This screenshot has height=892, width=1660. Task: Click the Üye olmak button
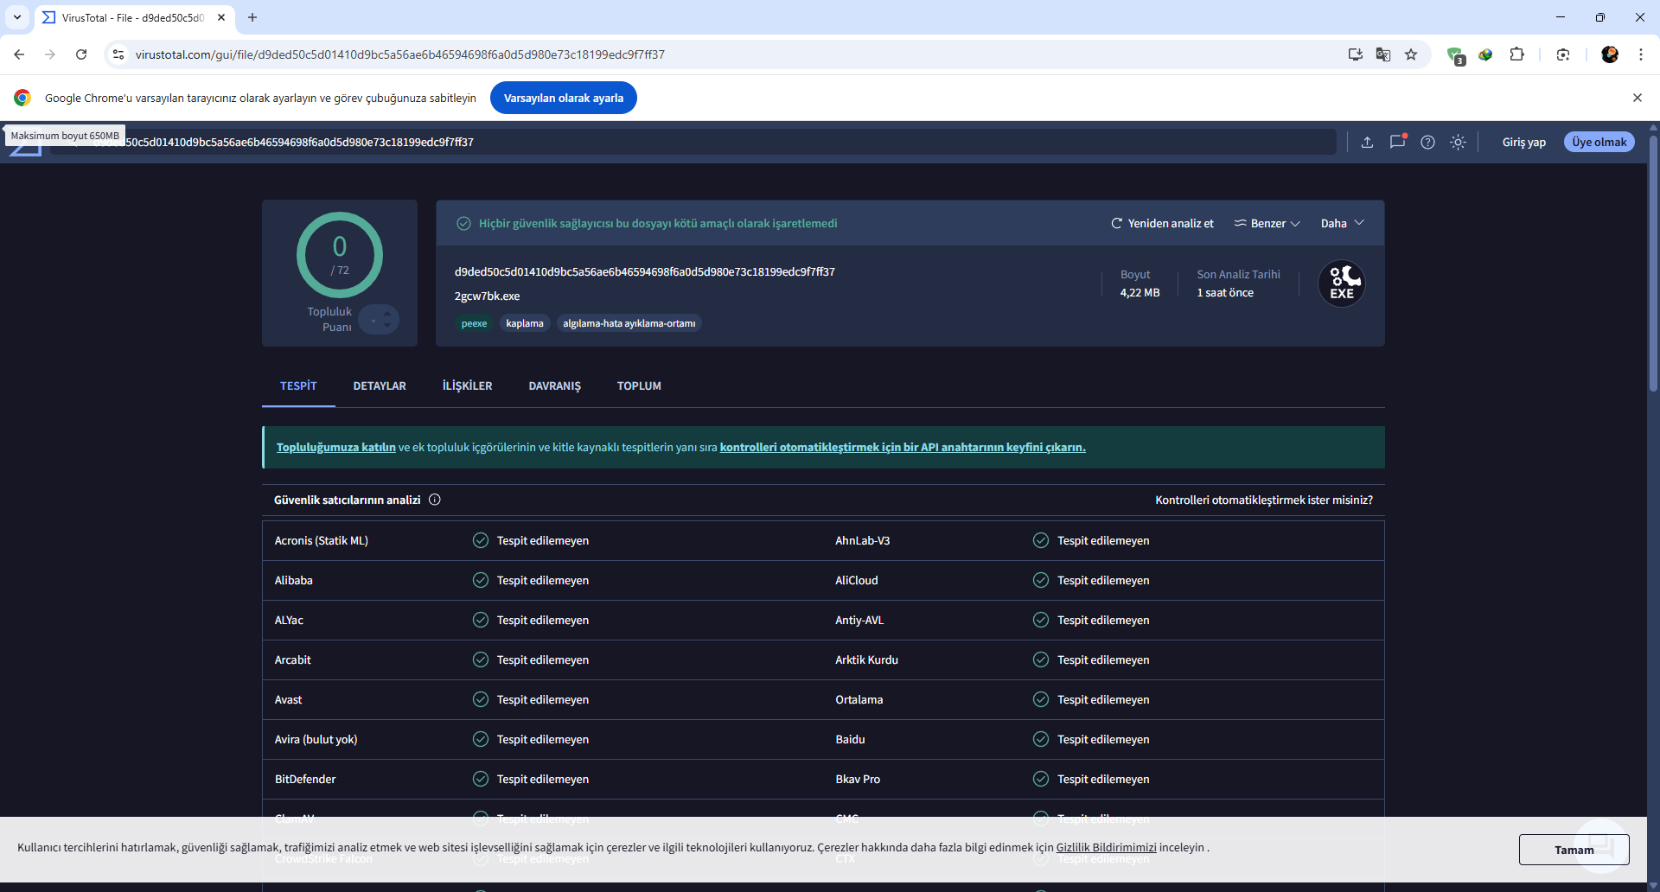click(x=1599, y=142)
